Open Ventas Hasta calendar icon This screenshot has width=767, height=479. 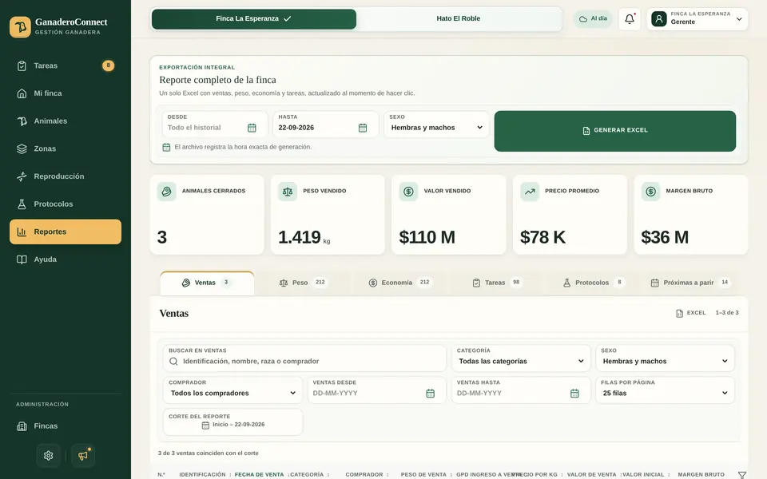pyautogui.click(x=574, y=394)
